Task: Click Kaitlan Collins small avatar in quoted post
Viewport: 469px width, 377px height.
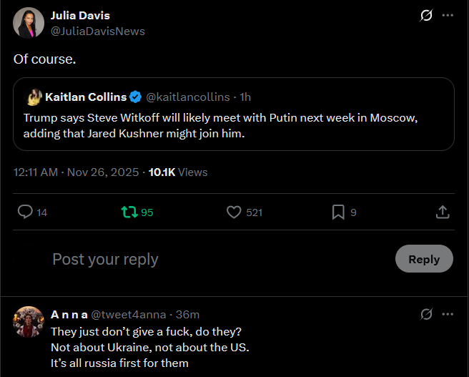Action: pyautogui.click(x=33, y=97)
